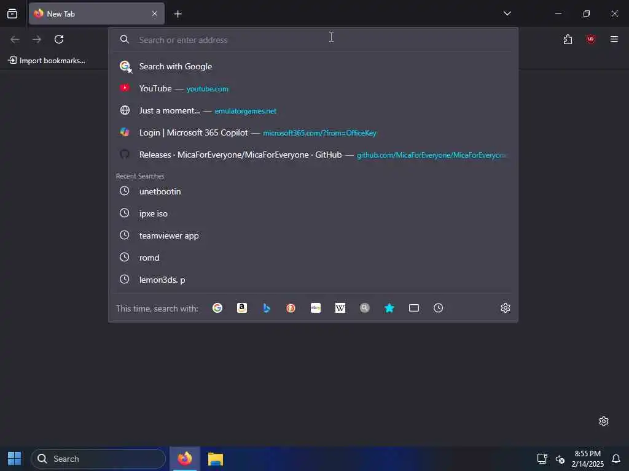Search in bookmarks with the star icon
The width and height of the screenshot is (629, 471).
389,308
